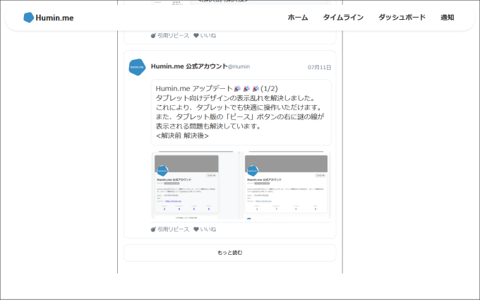Viewport: 480px width, 300px height.
Task: Open the ダッシュボード nav item
Action: click(402, 18)
